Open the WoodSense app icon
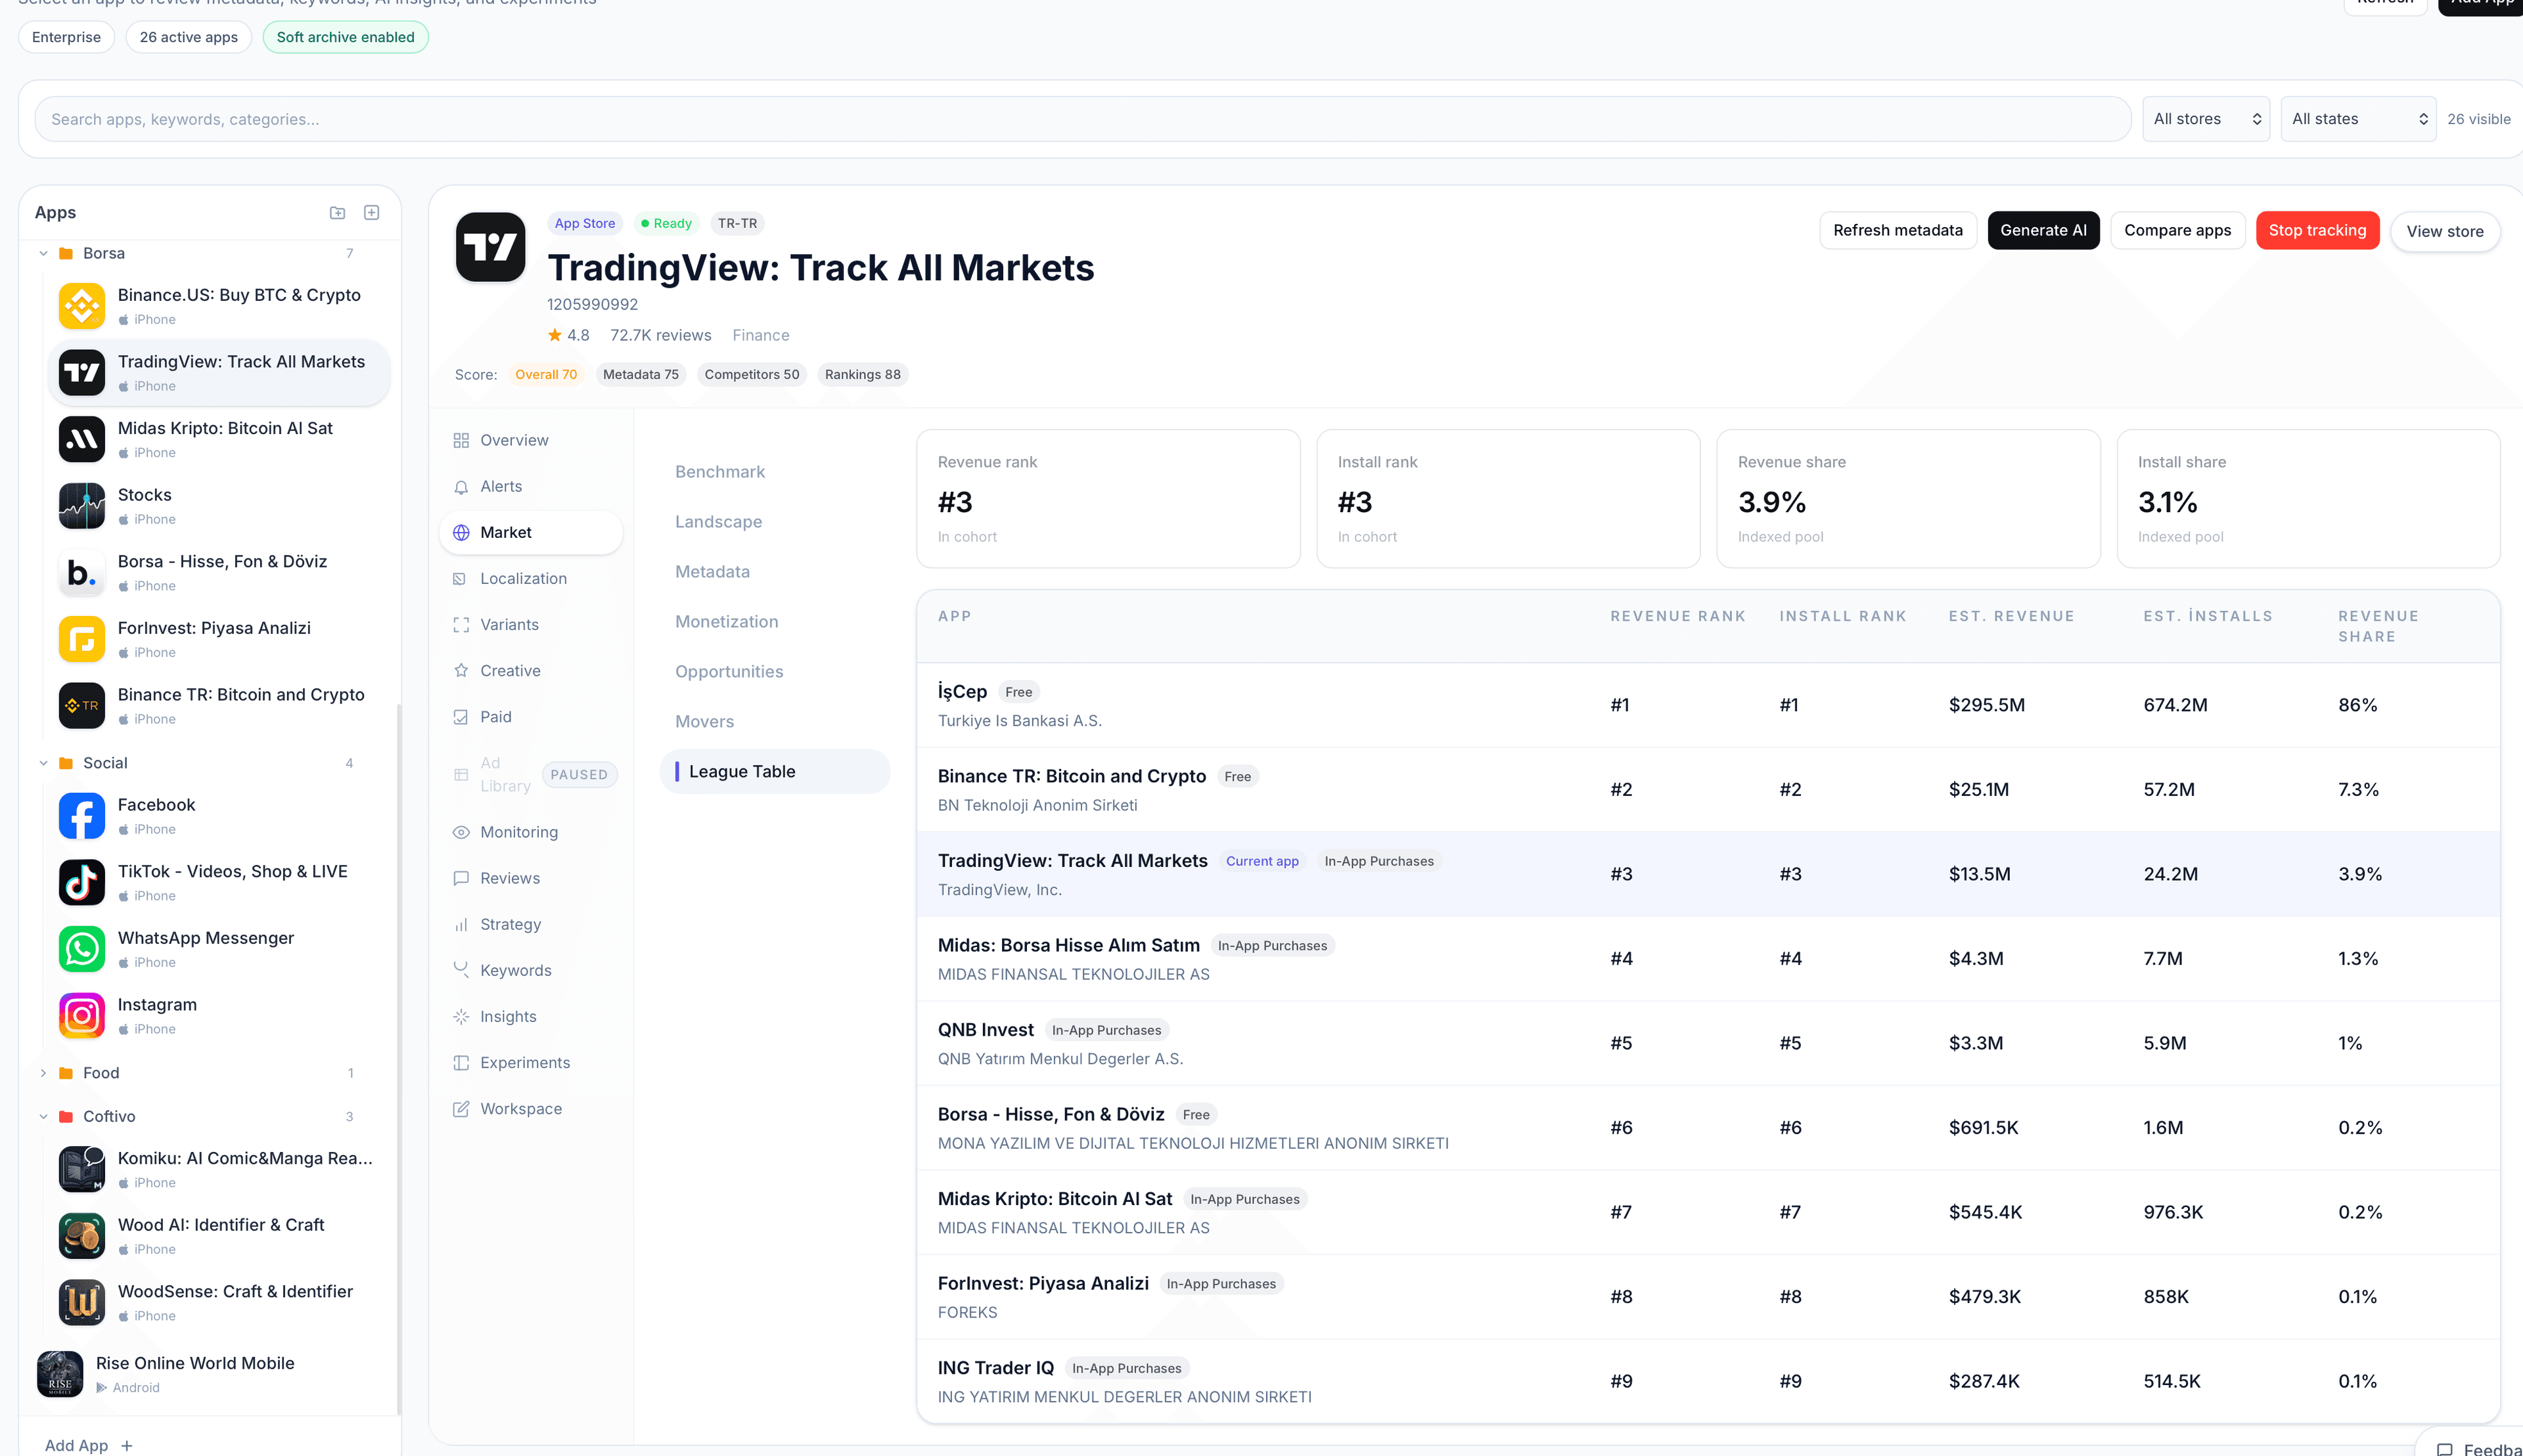2523x1456 pixels. point(82,1302)
